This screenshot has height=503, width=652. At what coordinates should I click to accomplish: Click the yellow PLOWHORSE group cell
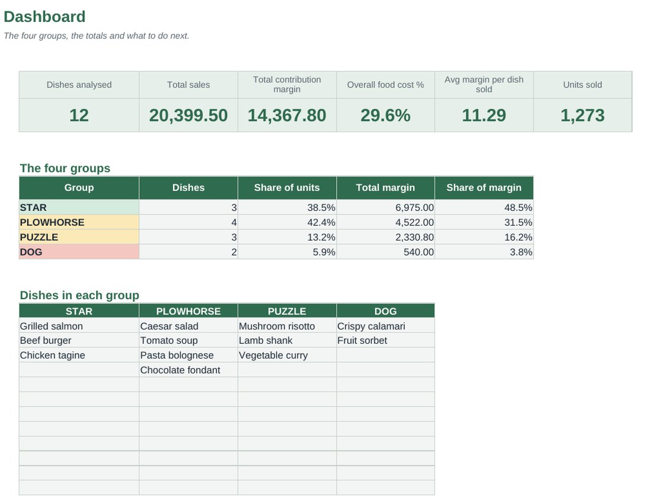click(x=79, y=222)
